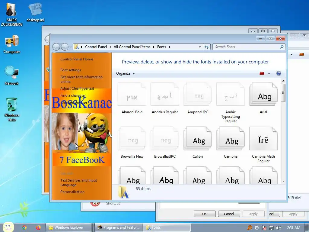Viewport: 309px width, 232px height.
Task: Select the Browallia New font icon
Action: point(132,139)
